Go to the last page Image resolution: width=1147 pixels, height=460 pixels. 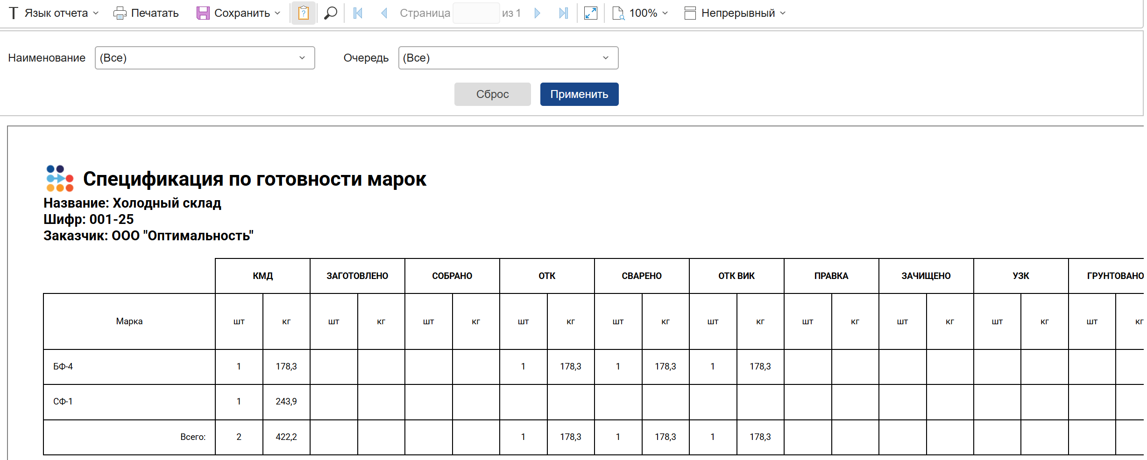564,13
